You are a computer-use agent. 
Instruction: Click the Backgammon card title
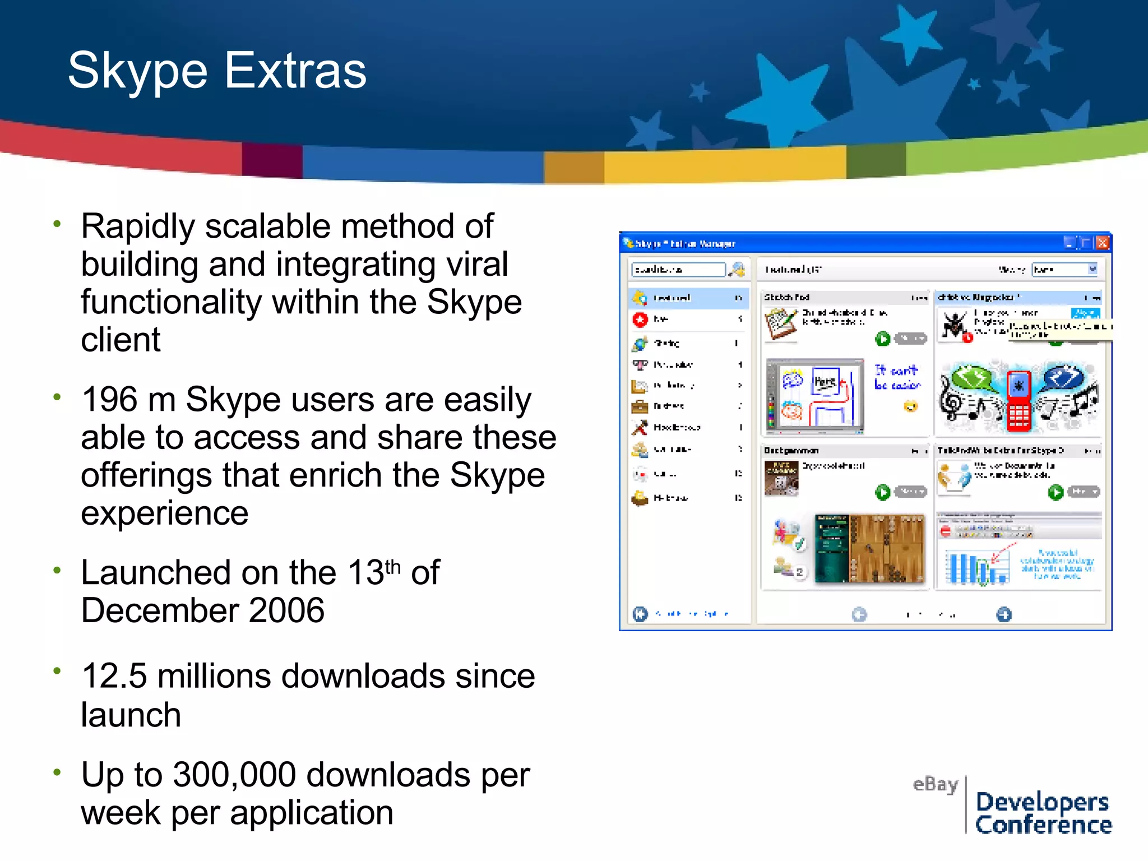point(791,451)
